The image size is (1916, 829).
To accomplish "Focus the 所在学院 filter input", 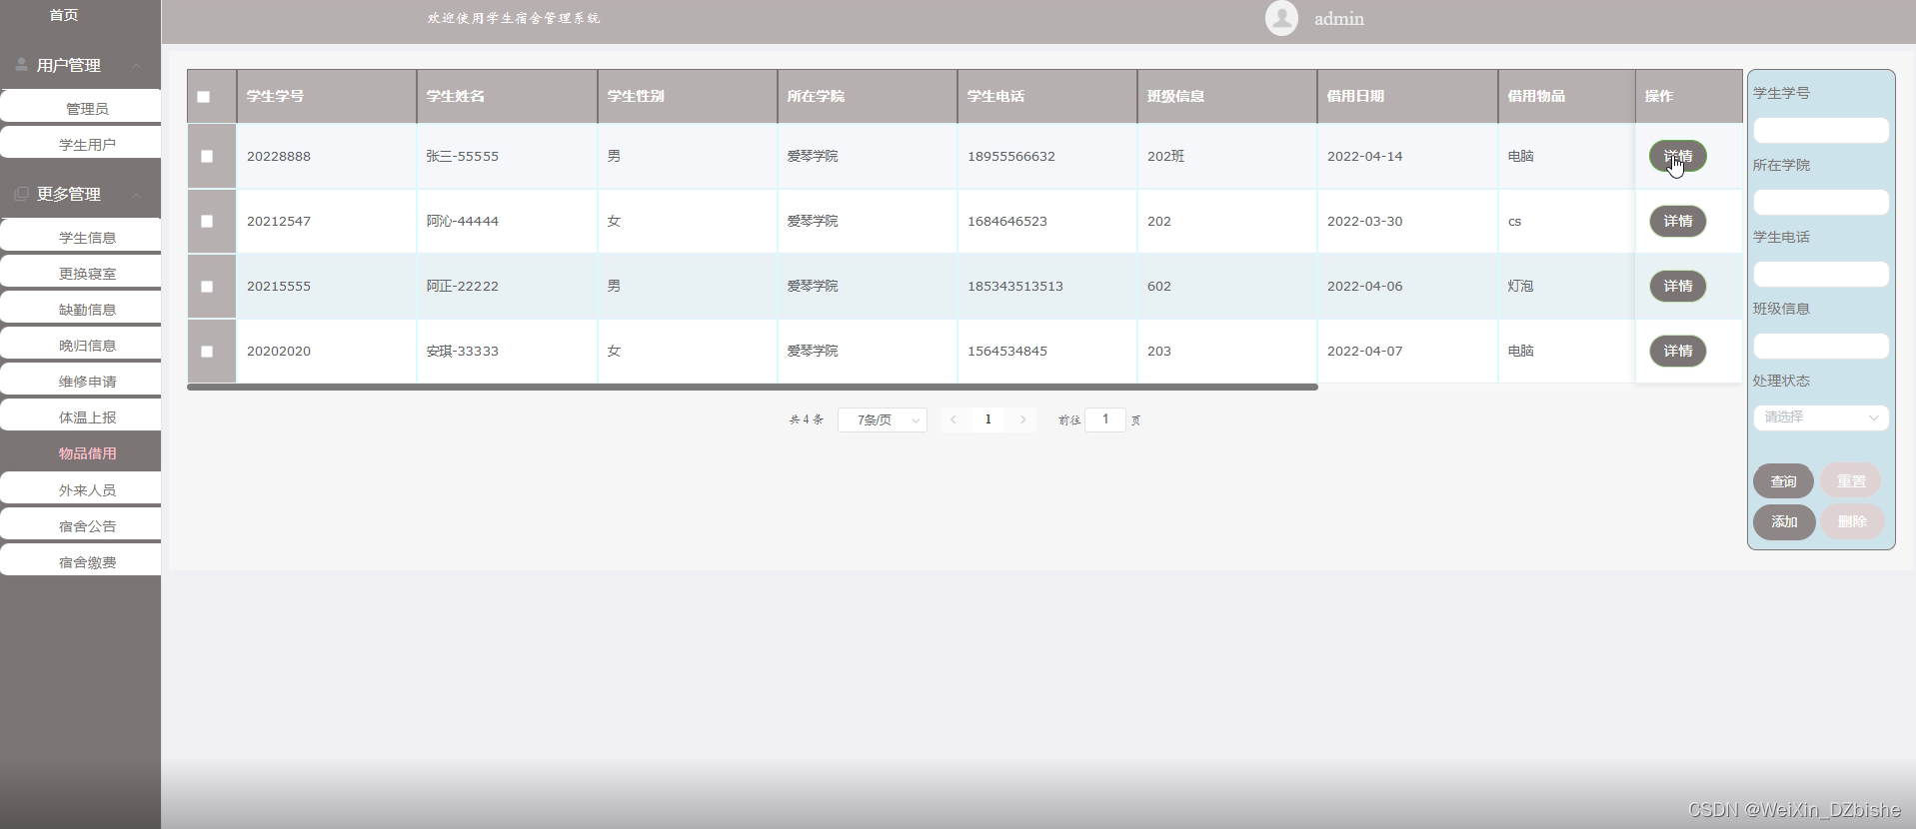I will (x=1821, y=202).
